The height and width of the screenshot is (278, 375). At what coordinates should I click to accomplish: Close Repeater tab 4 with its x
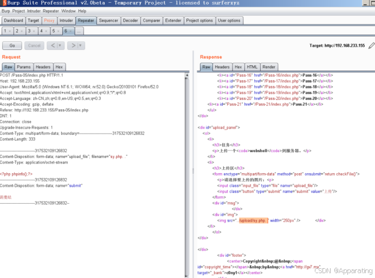click(46, 31)
